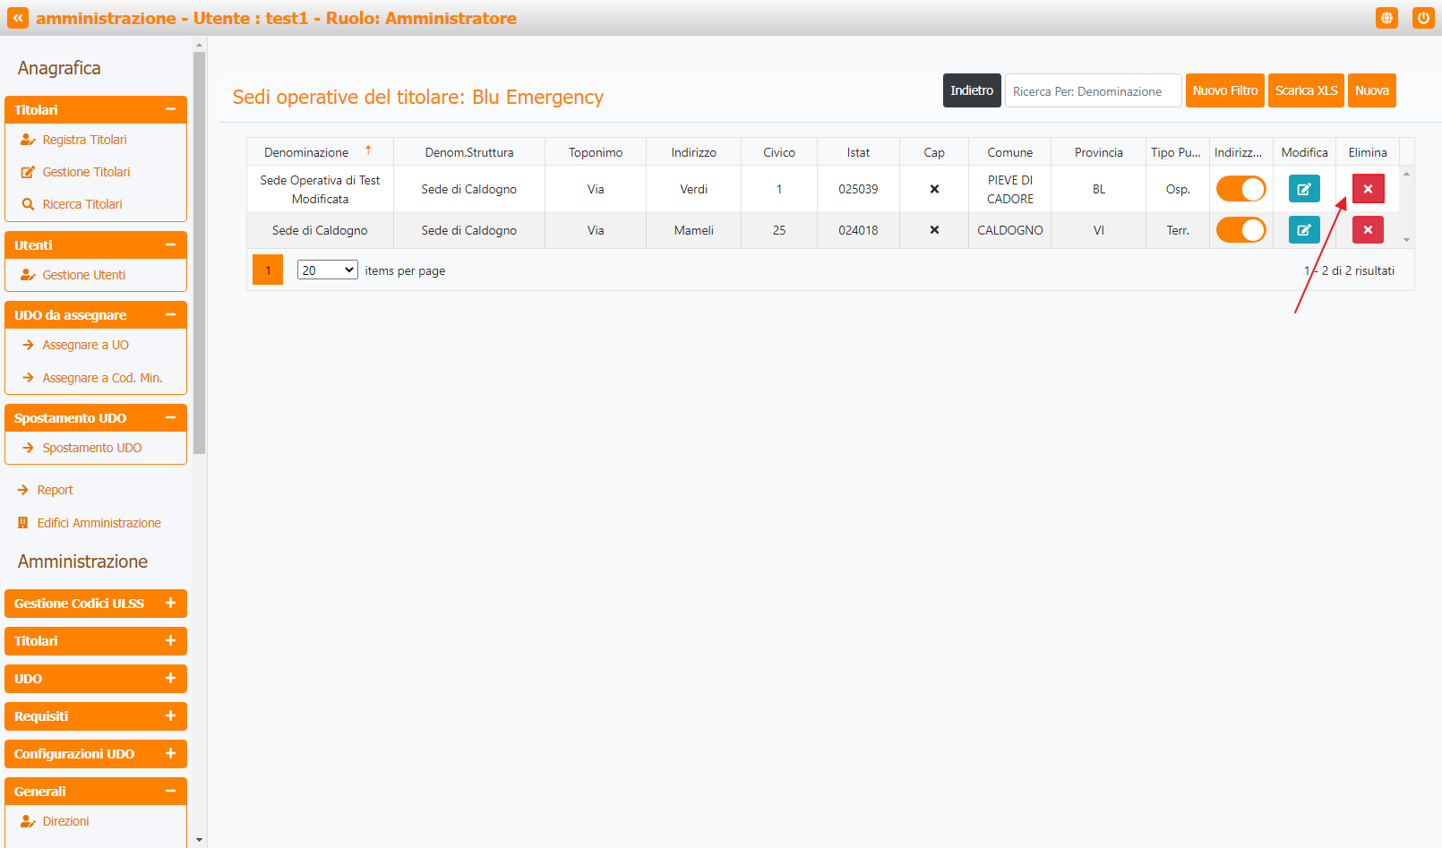Open items per page dropdown
This screenshot has height=848, width=1442.
coord(328,270)
